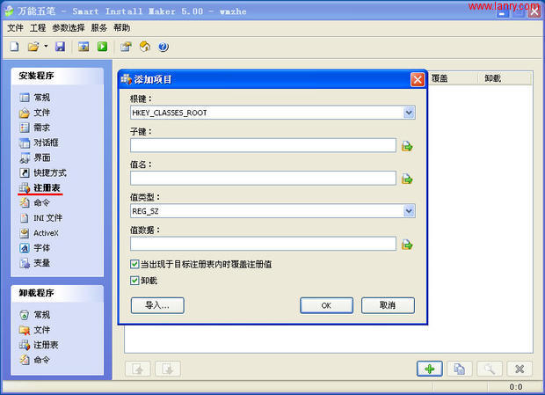Screen dimensions: 545x395
Task: Click the Settings toolbar icon
Action: coord(126,47)
